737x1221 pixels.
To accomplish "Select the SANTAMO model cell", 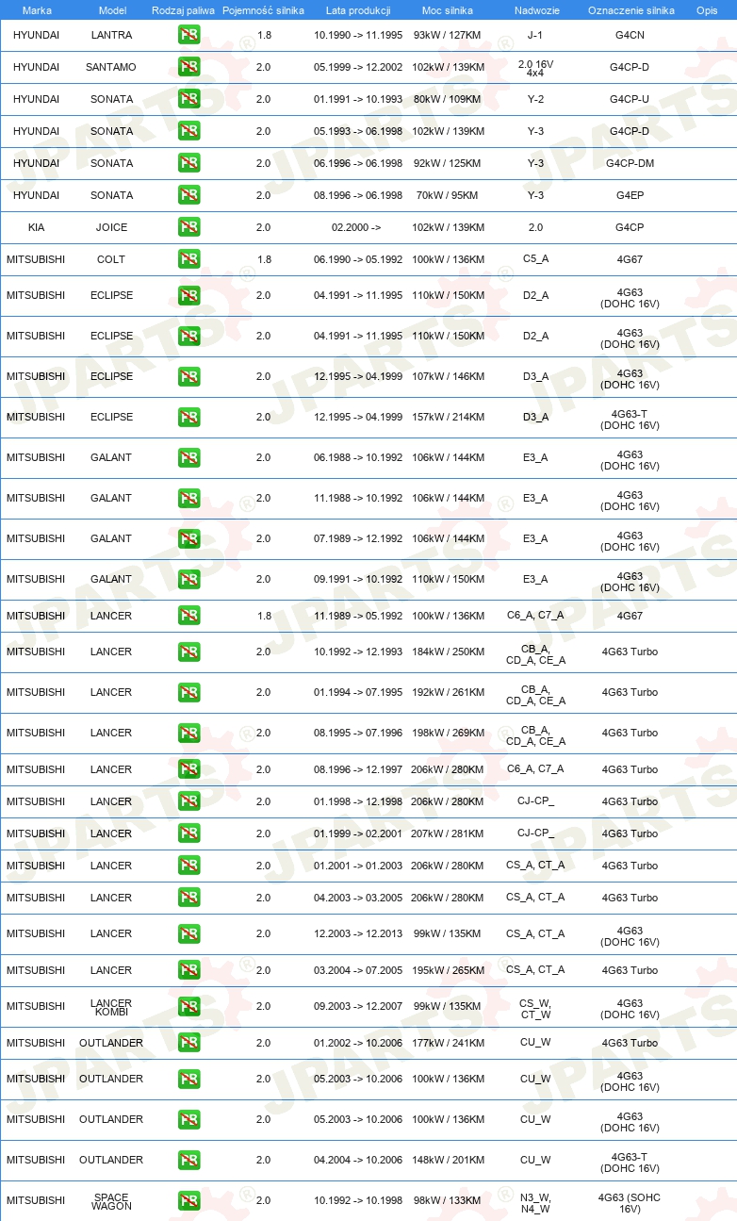I will click(x=111, y=67).
